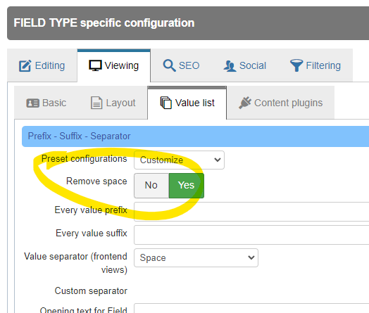Switch to the SEO tab
The image size is (369, 313).
coord(181,65)
